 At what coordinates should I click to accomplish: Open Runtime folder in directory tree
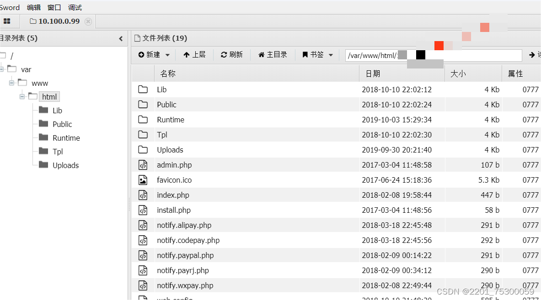[x=66, y=138]
